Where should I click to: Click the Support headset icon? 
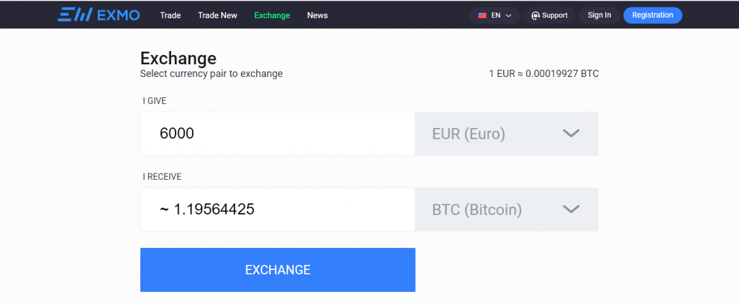coord(536,15)
